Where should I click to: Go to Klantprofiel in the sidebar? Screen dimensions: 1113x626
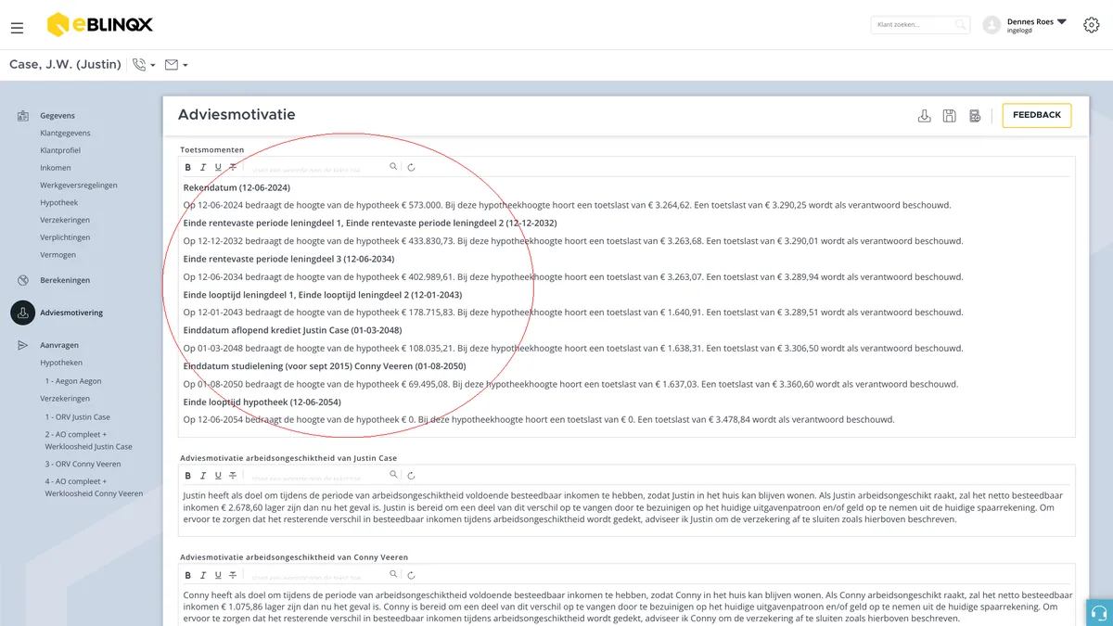tap(61, 150)
